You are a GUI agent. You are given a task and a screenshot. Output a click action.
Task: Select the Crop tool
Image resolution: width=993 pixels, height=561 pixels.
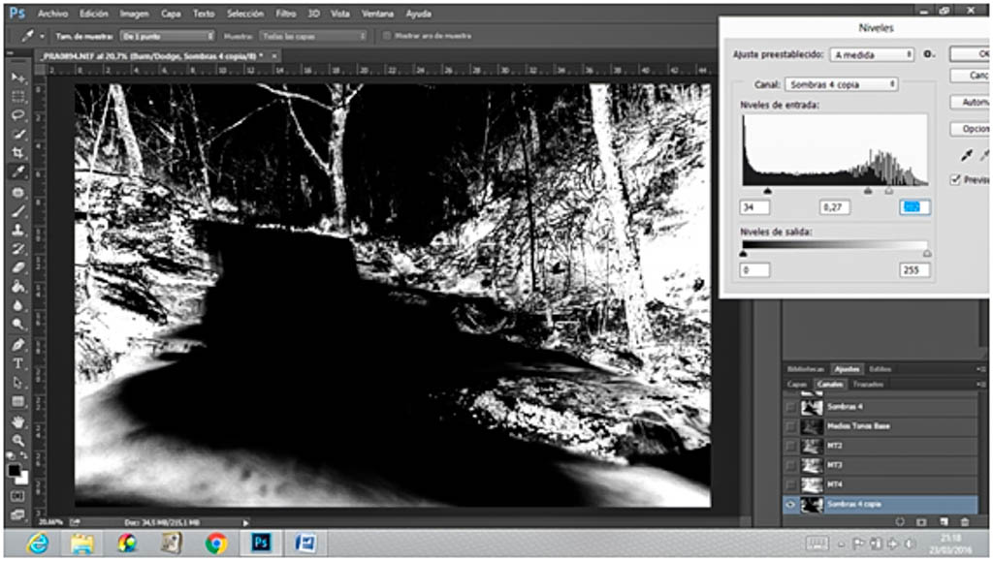click(x=18, y=153)
